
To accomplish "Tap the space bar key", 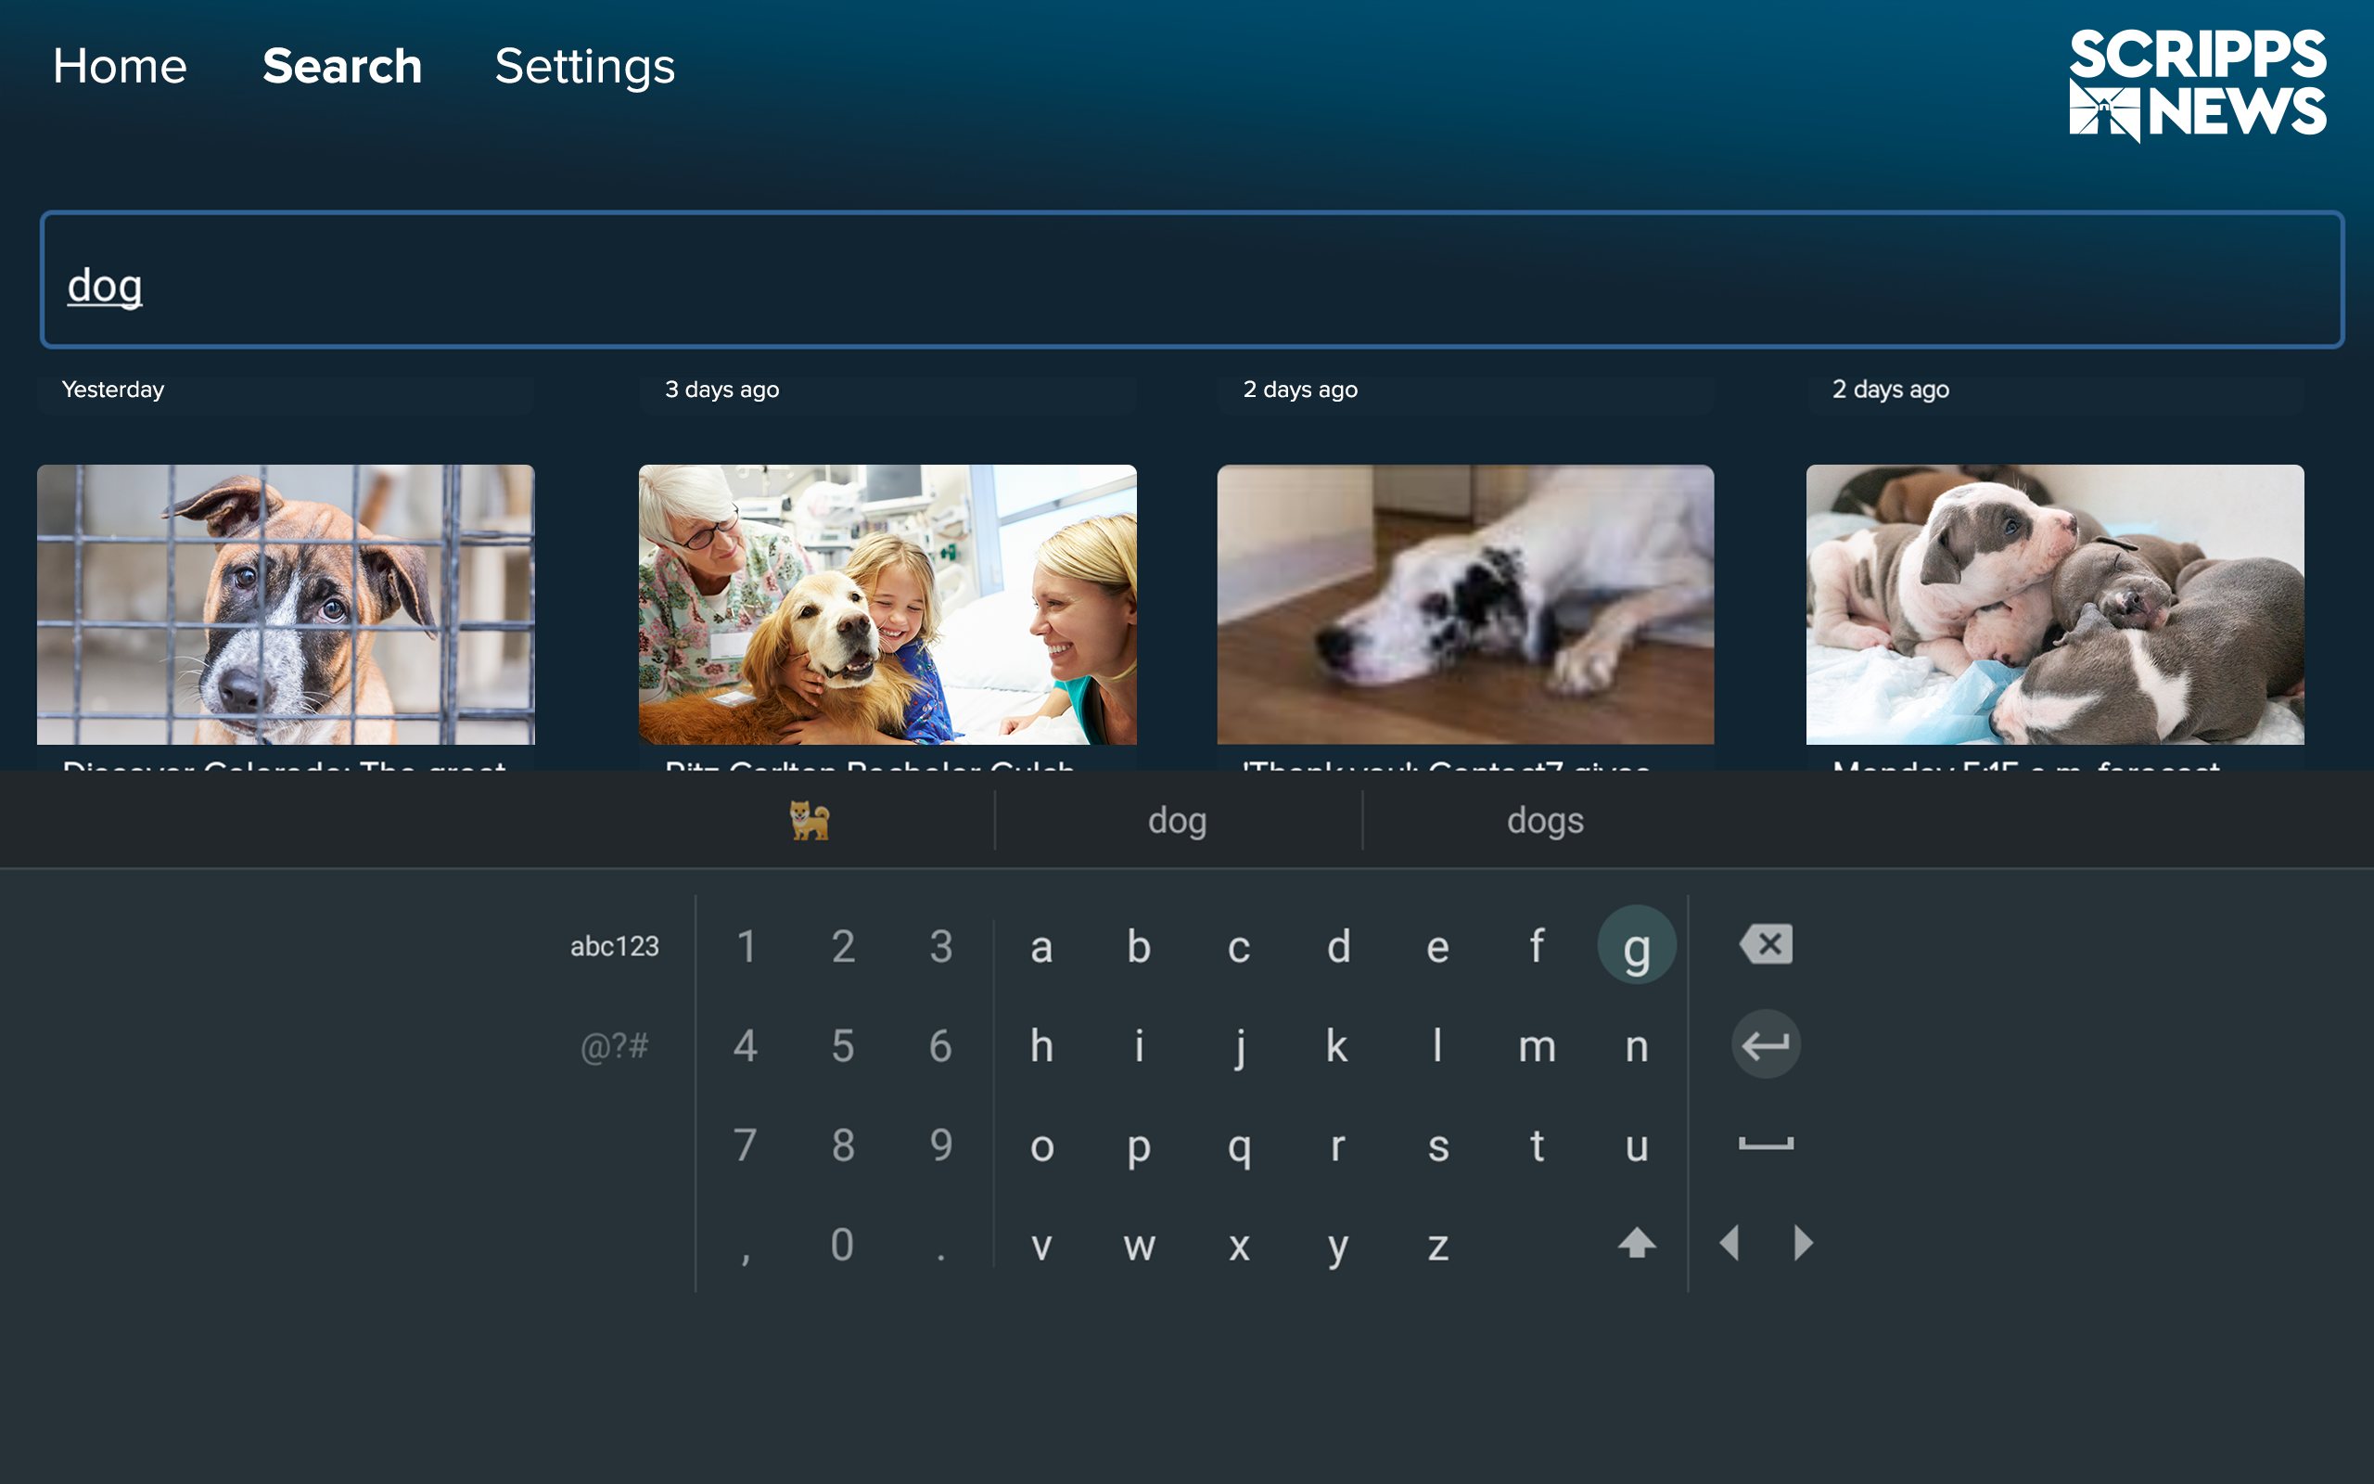I will [1766, 1144].
